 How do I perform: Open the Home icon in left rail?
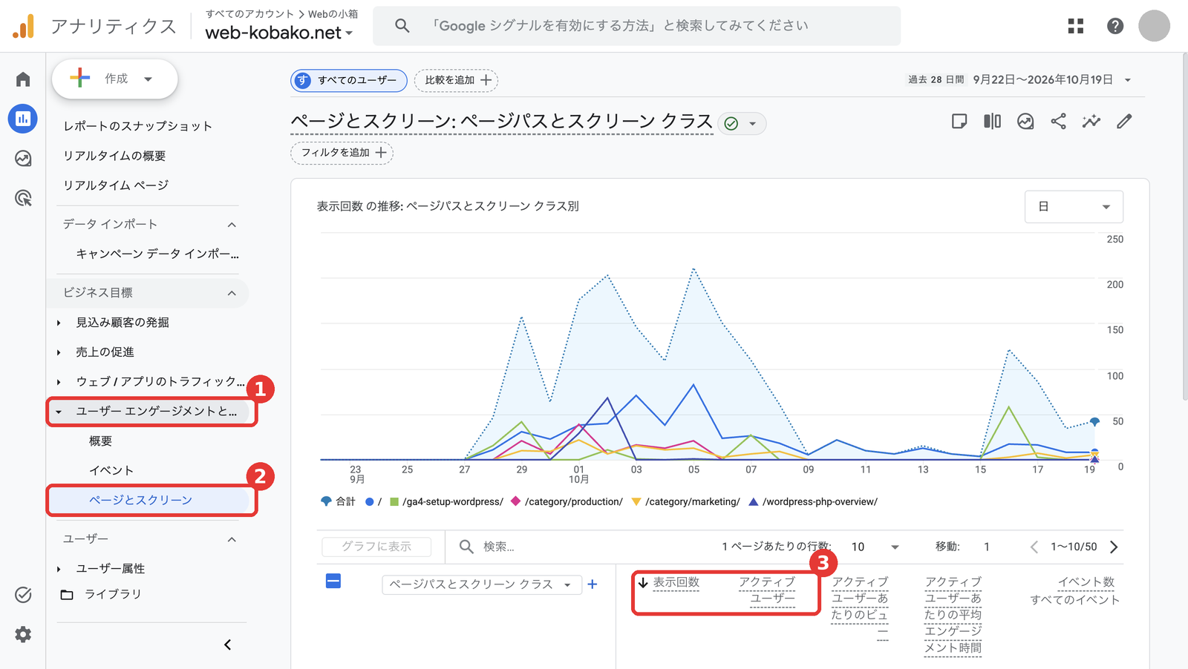pos(23,79)
